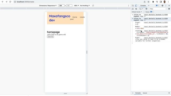
Task: Focus the viewport width field
Action: coord(61,6)
